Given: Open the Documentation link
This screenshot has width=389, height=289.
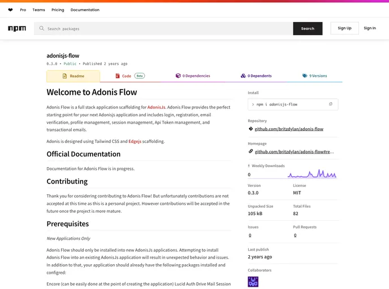Looking at the screenshot, I should pyautogui.click(x=85, y=10).
